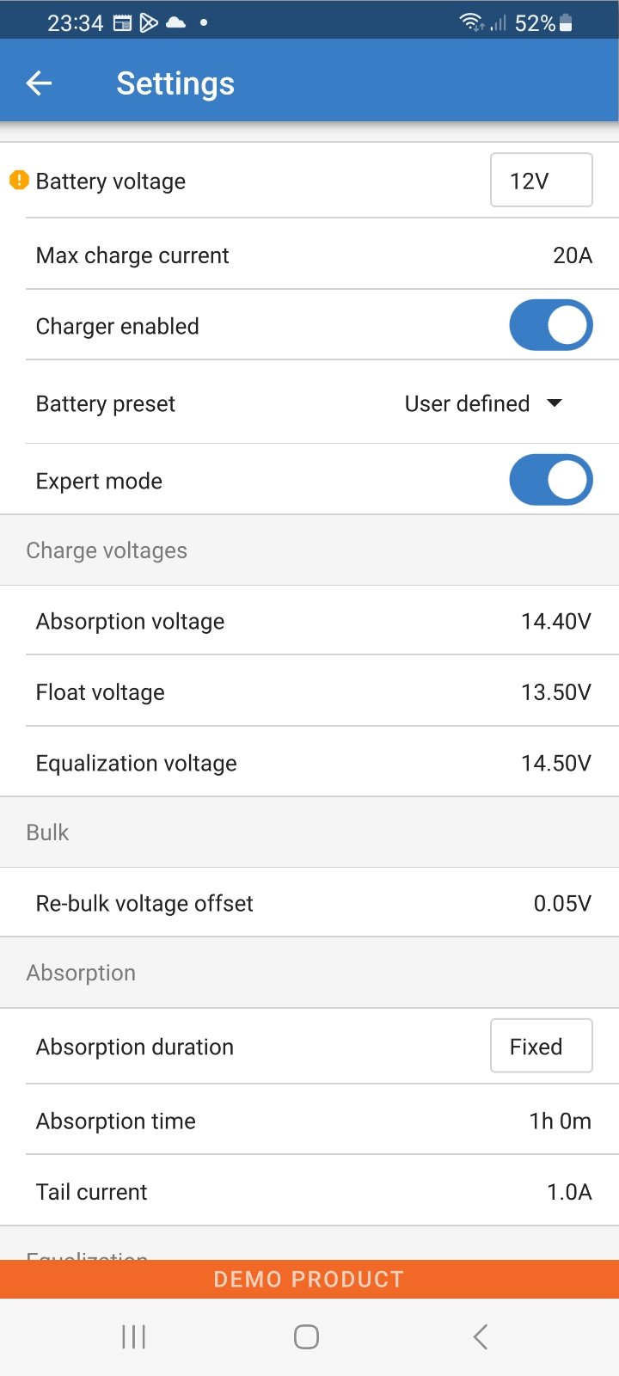Adjust the Absorption time 1h 0m
Screen dimensions: 619x1376
tap(560, 1121)
